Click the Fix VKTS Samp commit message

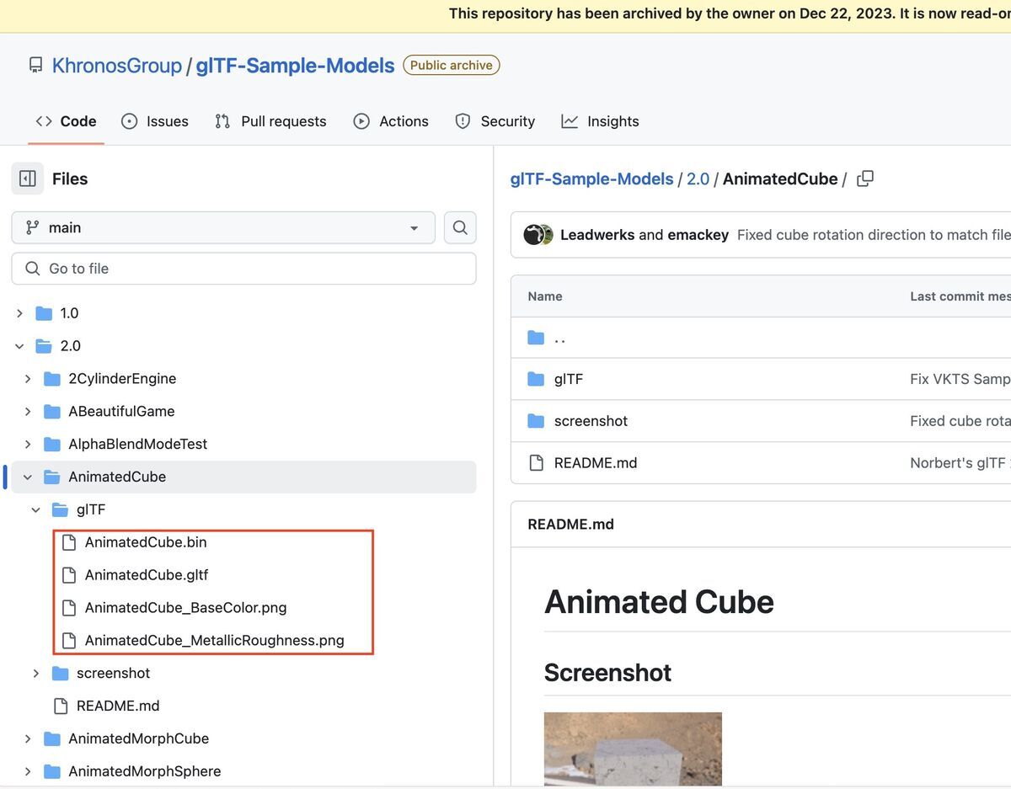(x=960, y=379)
